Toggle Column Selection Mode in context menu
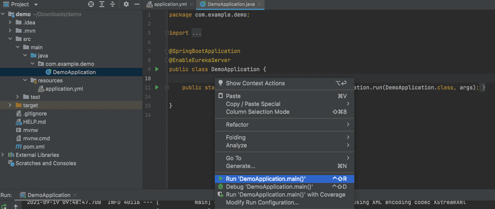495x209 pixels. [257, 112]
